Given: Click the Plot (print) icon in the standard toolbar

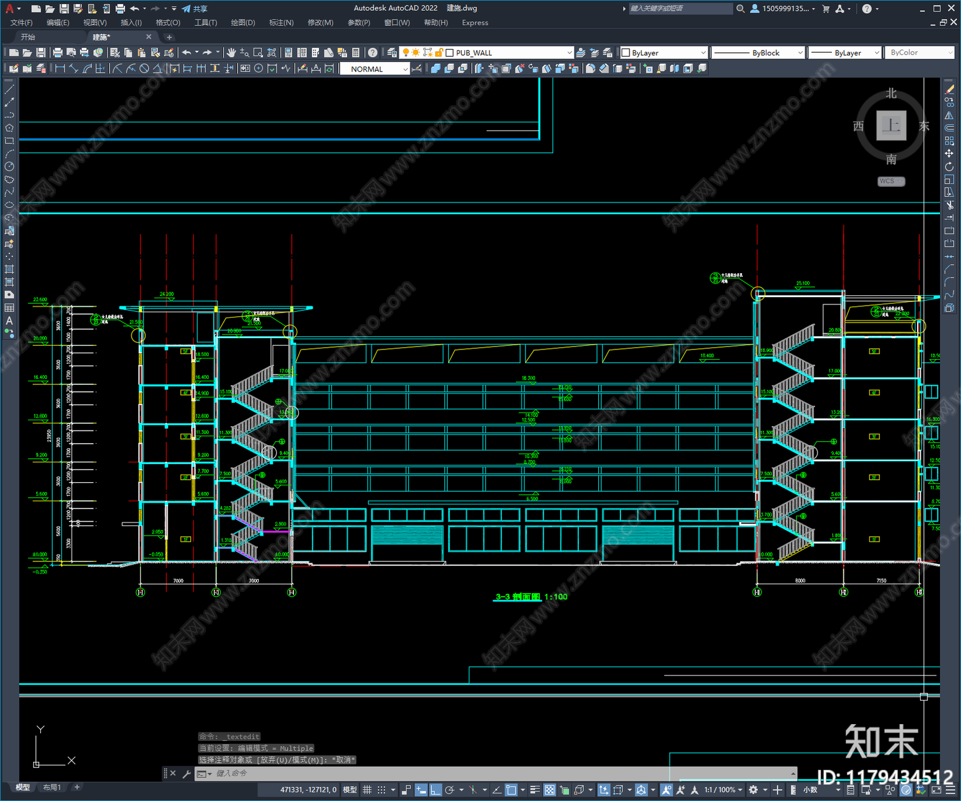Looking at the screenshot, I should pos(58,53).
